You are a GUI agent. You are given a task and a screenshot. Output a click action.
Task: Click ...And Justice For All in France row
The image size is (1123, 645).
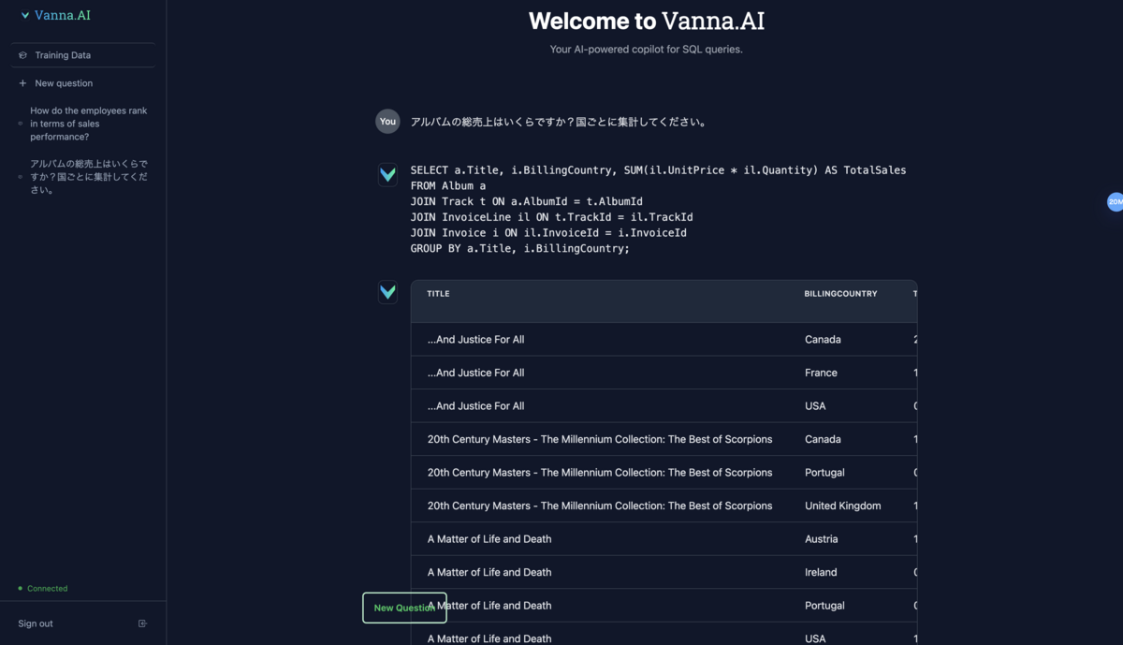tap(475, 373)
